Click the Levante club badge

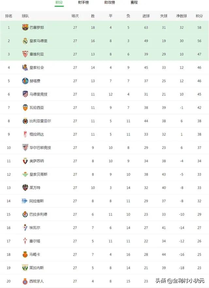tap(25, 187)
